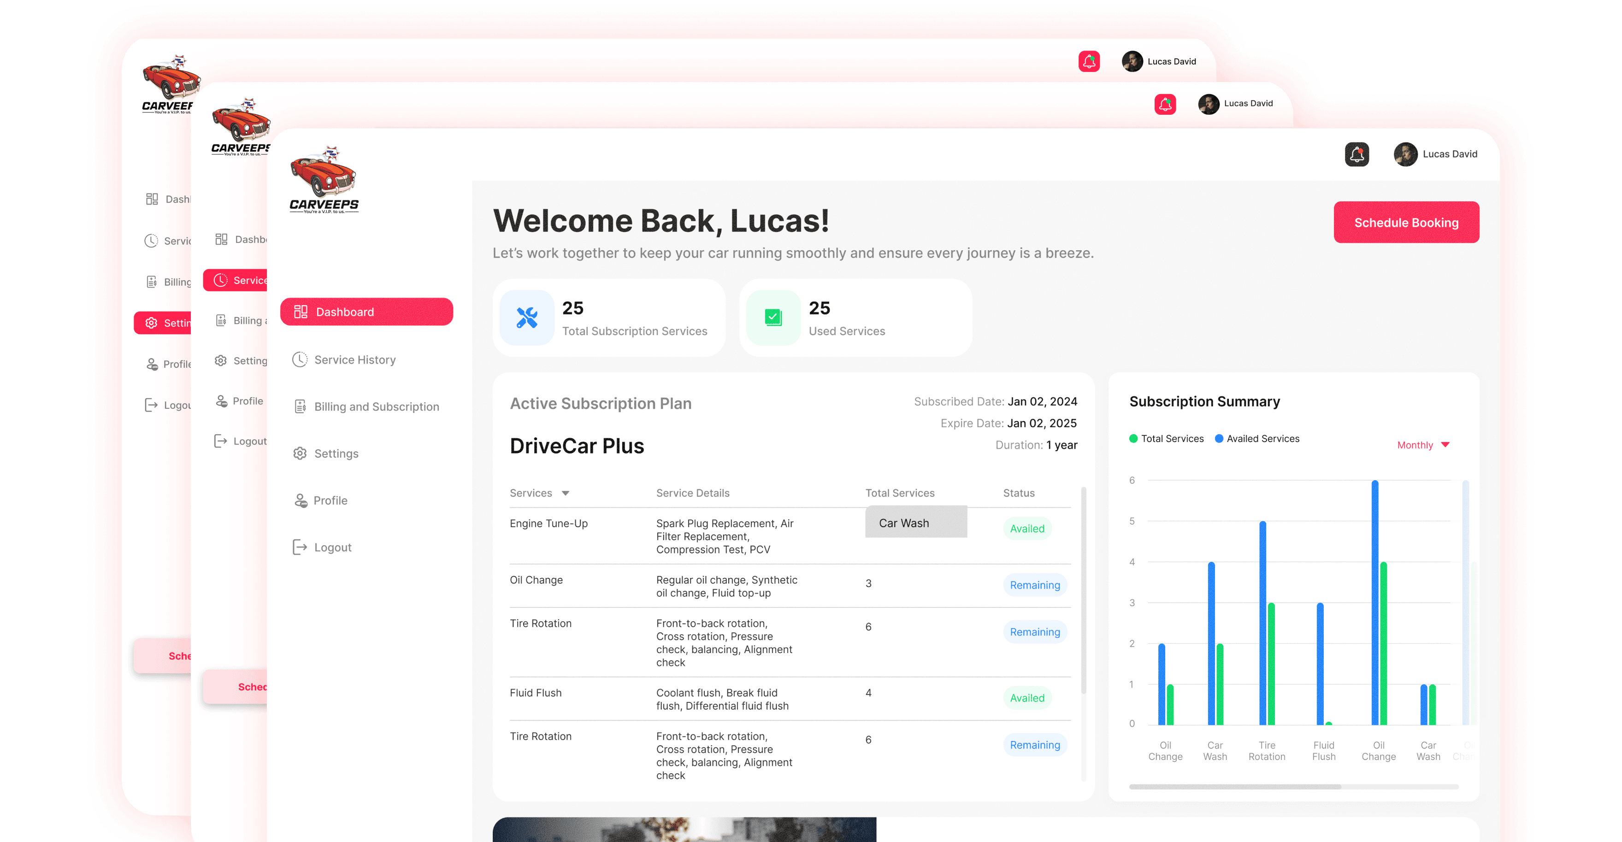Click Lucas David's avatar in the front window
The image size is (1622, 842).
click(x=1405, y=153)
